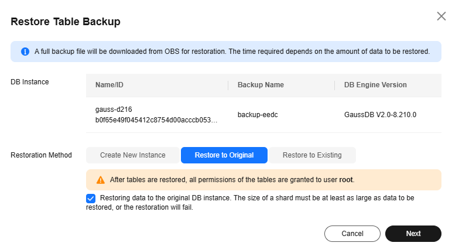Click the orange warning triangle icon

(100, 180)
